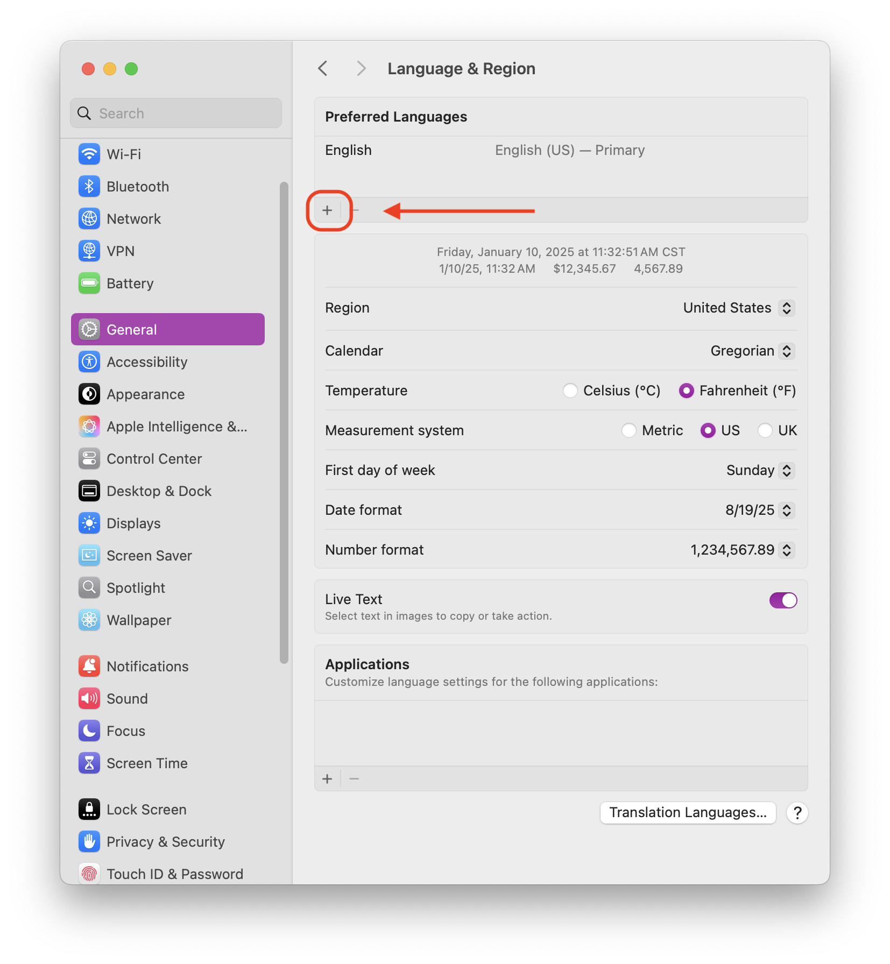Click the sidebar vertical scrollbar
Viewport: 890px width, 964px height.
pyautogui.click(x=284, y=423)
